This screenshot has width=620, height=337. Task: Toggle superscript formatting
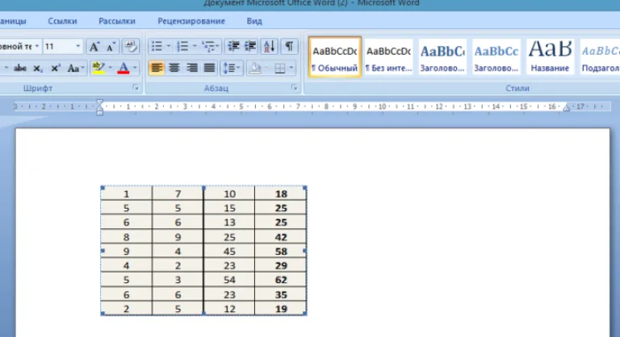coord(55,69)
